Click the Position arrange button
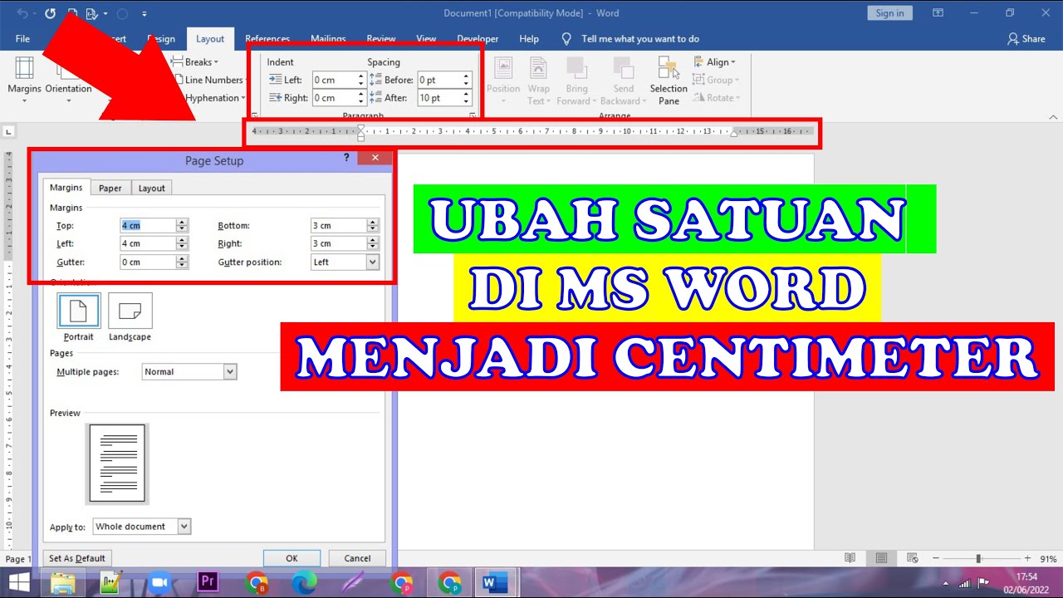This screenshot has width=1063, height=598. click(503, 81)
